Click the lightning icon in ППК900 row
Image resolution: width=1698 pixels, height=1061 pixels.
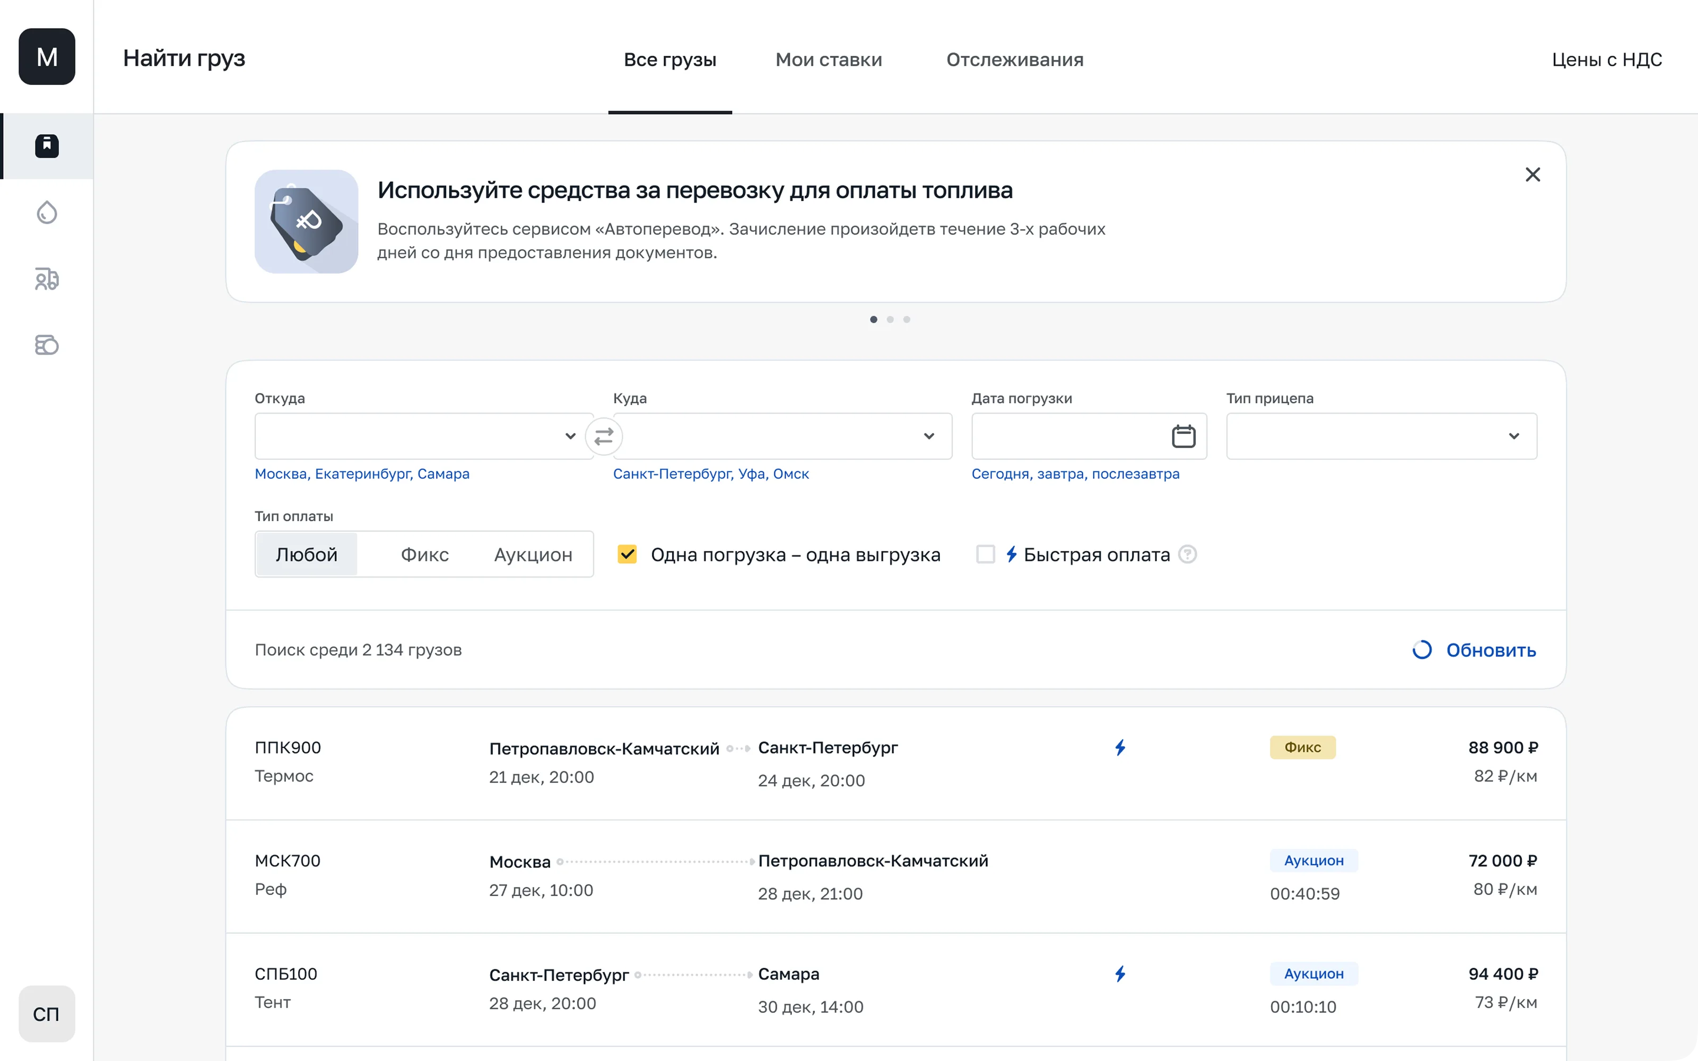[x=1120, y=747]
